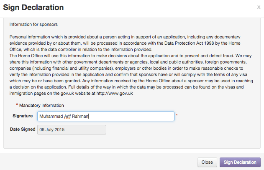Click the misspelled underlined word Arif
The image size is (264, 170).
click(68, 117)
